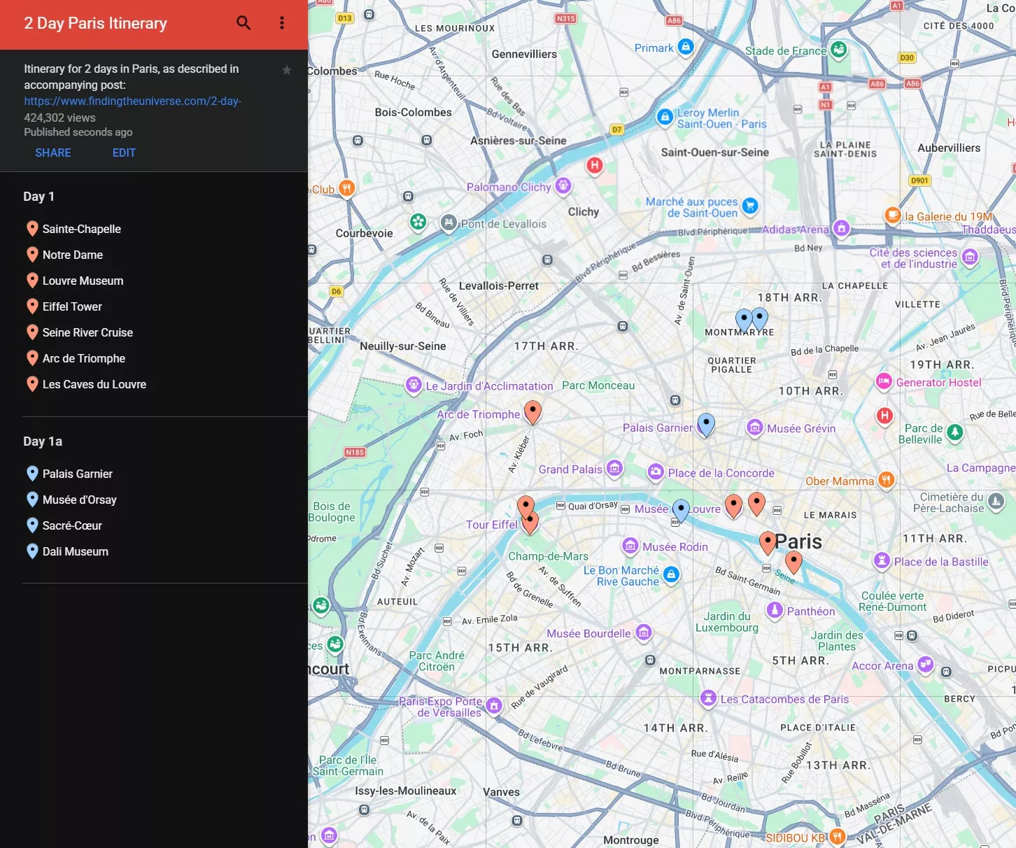Click the blue pin near Quai d'Orsay
Image resolution: width=1016 pixels, height=848 pixels.
[x=681, y=510]
